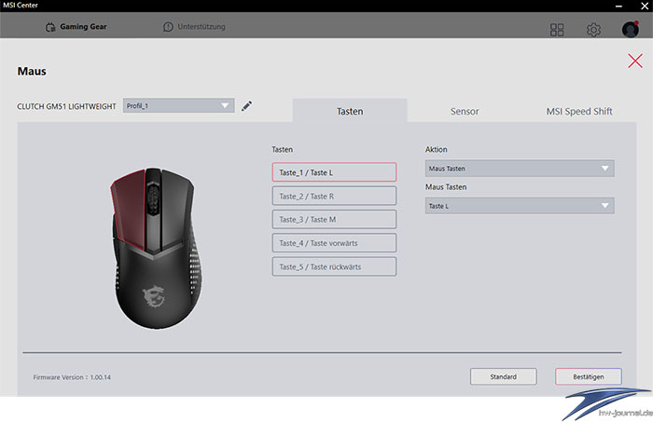Select Taste_4 / Taste vorwärts entry
653x422 pixels.
334,243
